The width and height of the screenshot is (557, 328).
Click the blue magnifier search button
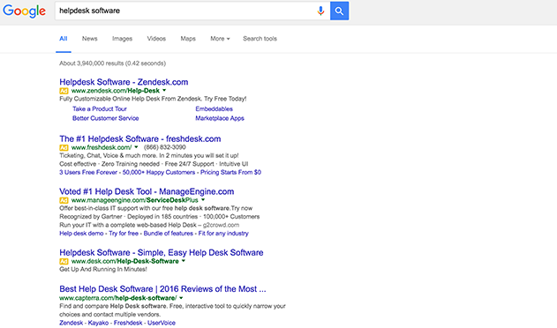pos(339,11)
